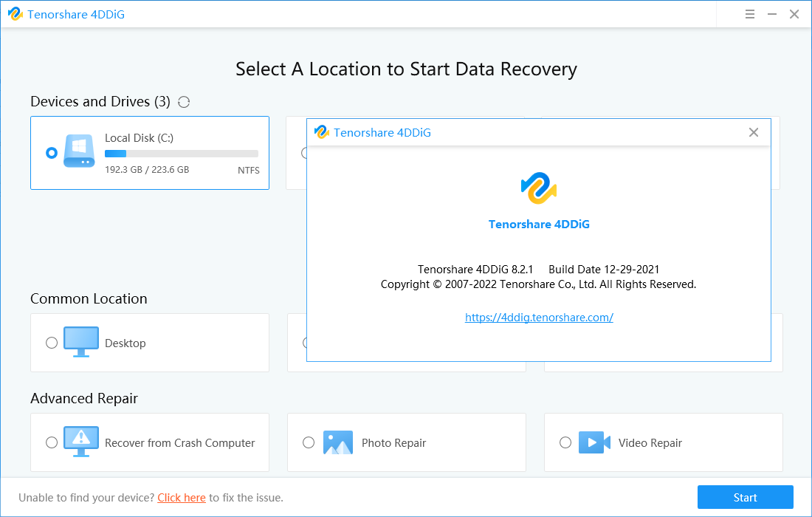Click the Video Repair camera icon
The width and height of the screenshot is (812, 517).
[594, 442]
